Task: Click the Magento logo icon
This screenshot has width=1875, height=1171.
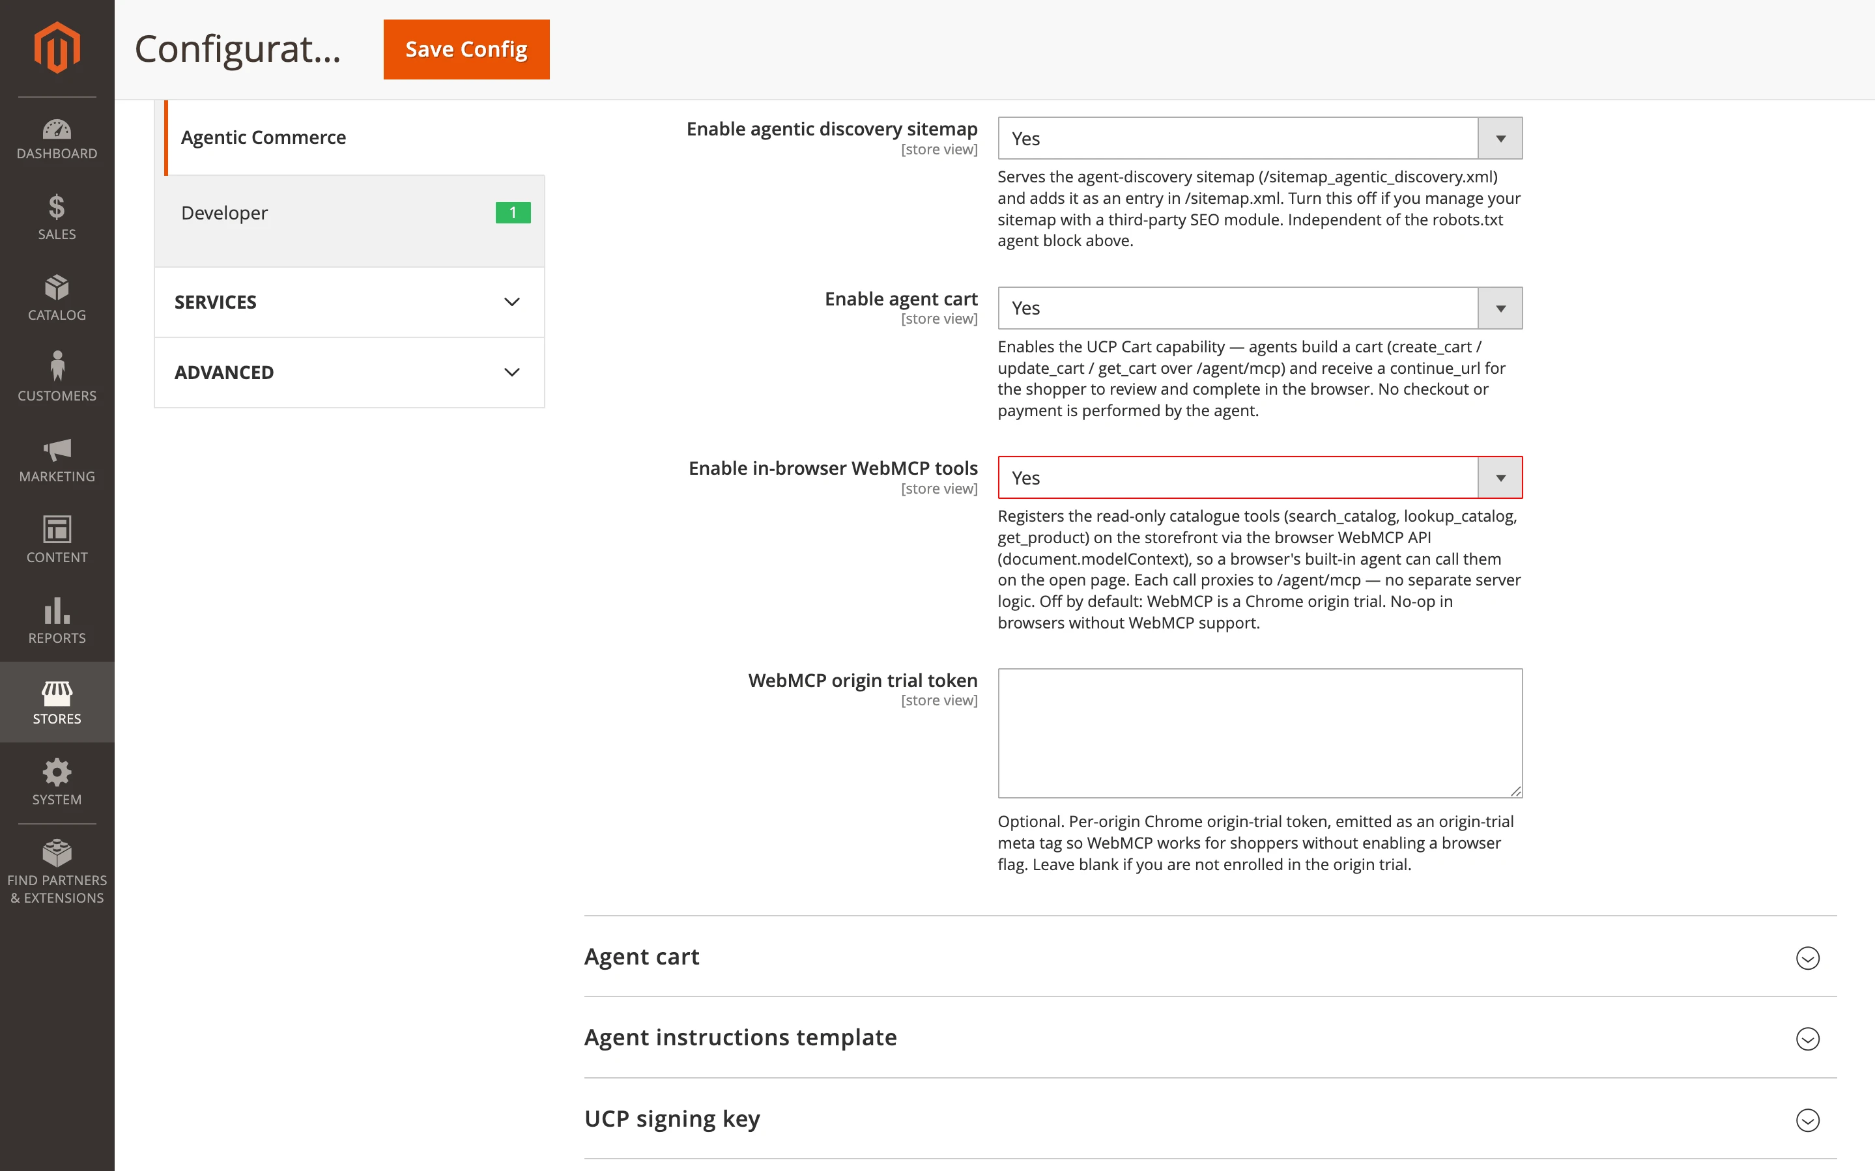Action: click(x=57, y=48)
